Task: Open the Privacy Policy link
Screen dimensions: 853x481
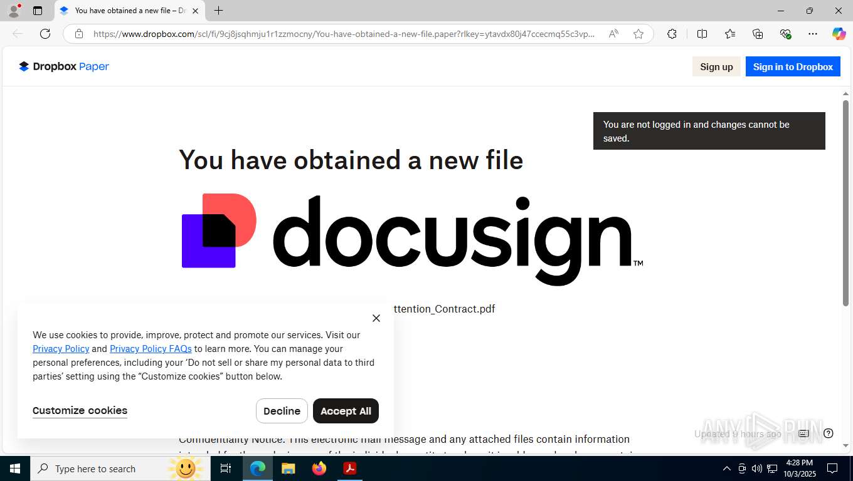Action: (61, 349)
